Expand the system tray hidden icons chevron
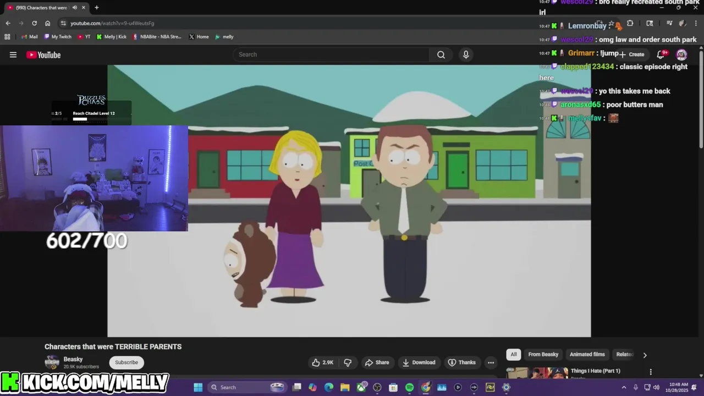 624,387
